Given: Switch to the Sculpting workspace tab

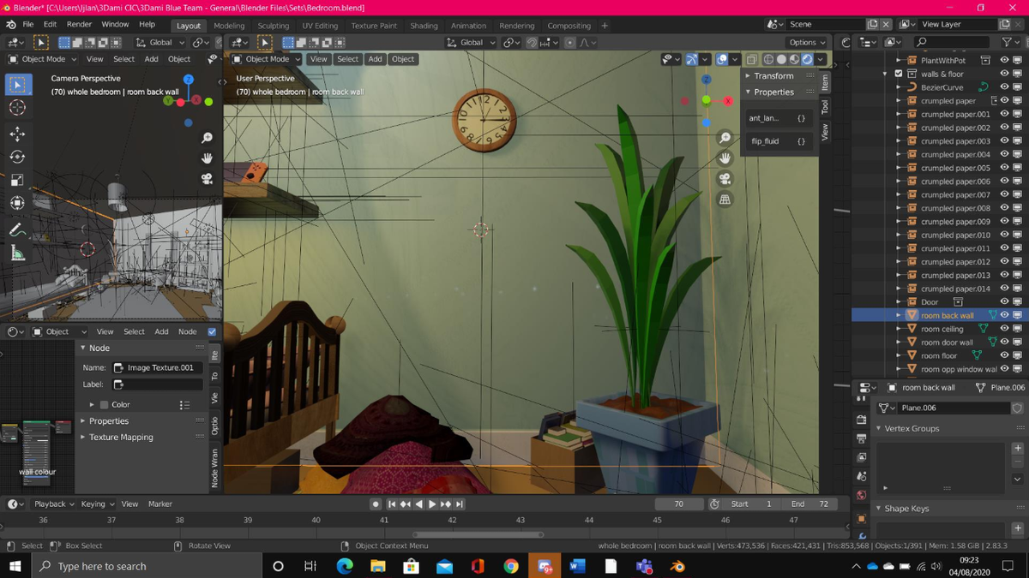Looking at the screenshot, I should (273, 26).
